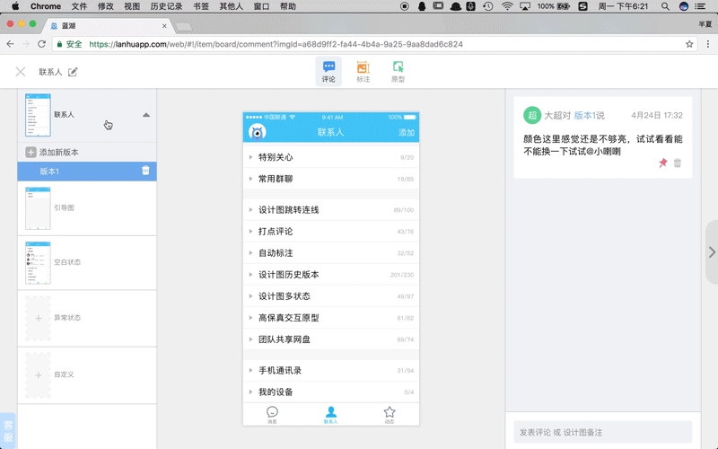This screenshot has height=449, width=718.
Task: Open a new Chrome tab
Action: [x=184, y=27]
